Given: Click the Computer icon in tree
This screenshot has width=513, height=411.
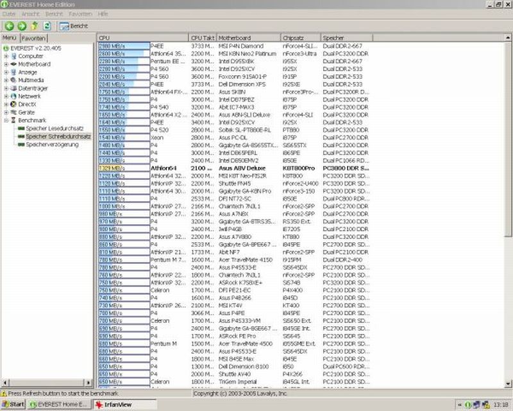Looking at the screenshot, I should click(x=13, y=56).
